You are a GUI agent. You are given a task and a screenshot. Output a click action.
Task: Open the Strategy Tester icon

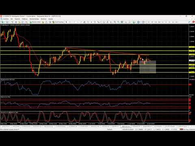tap(26, 22)
